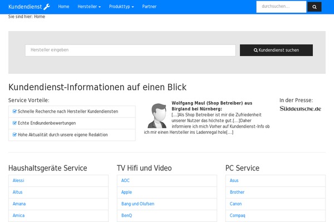Click the TV Hifi und Video heading
Image resolution: width=334 pixels, height=222 pixels.
(x=144, y=168)
